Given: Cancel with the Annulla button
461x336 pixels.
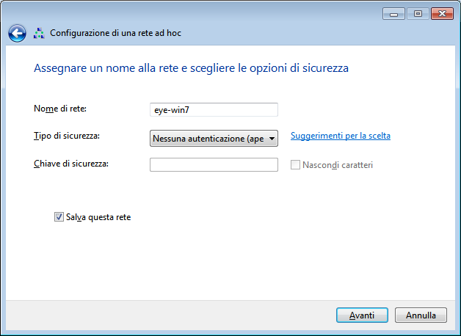Looking at the screenshot, I should pos(421,315).
